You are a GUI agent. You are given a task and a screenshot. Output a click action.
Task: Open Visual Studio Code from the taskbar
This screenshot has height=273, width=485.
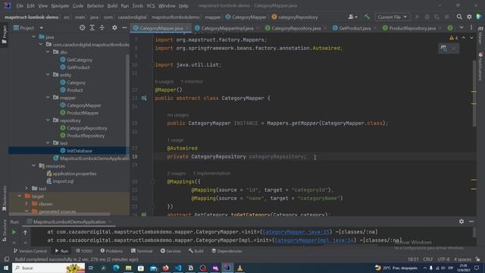178,268
